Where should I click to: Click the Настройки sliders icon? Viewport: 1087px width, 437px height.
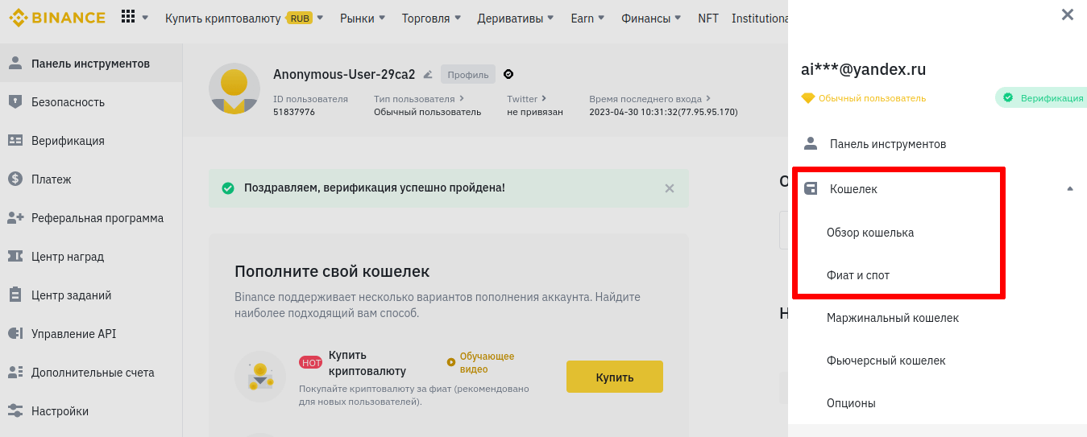coord(15,411)
